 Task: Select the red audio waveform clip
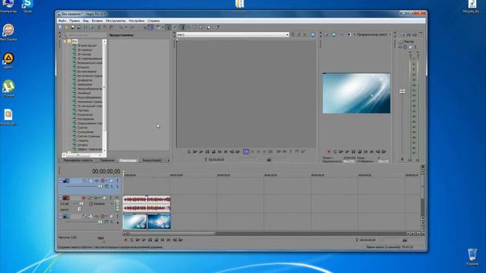[147, 204]
